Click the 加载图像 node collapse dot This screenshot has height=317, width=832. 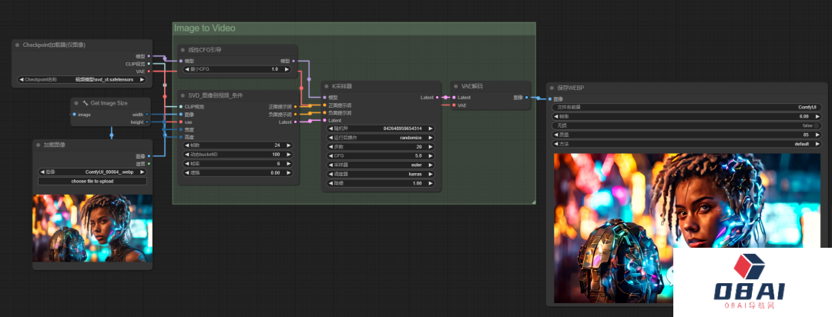pyautogui.click(x=38, y=145)
